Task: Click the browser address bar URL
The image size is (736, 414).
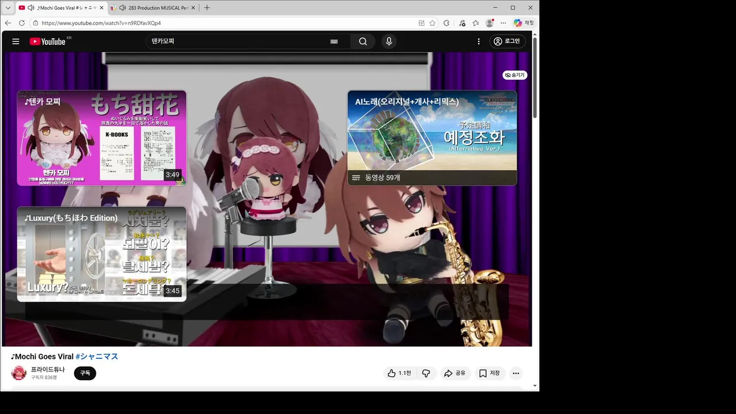Action: (x=101, y=23)
